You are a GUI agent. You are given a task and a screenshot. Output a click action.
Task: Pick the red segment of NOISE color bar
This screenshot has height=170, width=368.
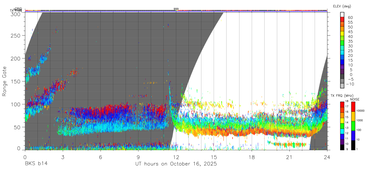353,107
